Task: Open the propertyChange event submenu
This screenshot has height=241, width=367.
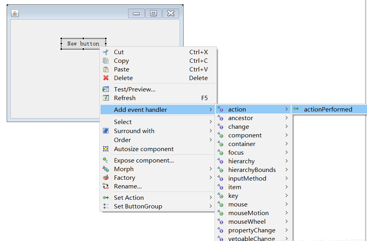Action: pos(254,230)
